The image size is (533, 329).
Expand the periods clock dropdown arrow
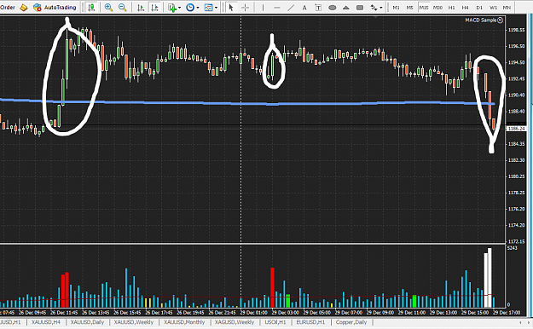pos(198,8)
